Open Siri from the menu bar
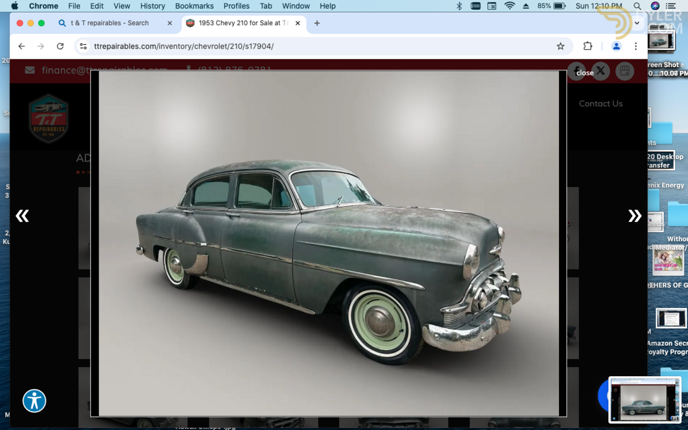Screen dimensions: 688x430 coord(655,6)
